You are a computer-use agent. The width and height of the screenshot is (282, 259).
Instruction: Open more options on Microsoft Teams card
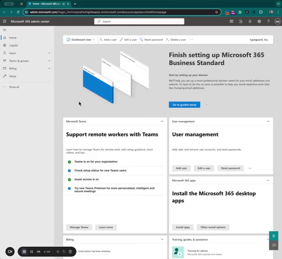click(x=162, y=121)
